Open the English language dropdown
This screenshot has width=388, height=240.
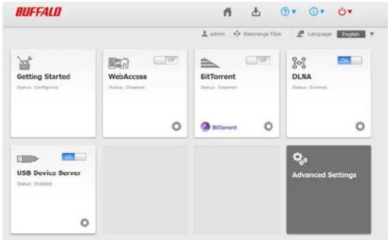351,34
